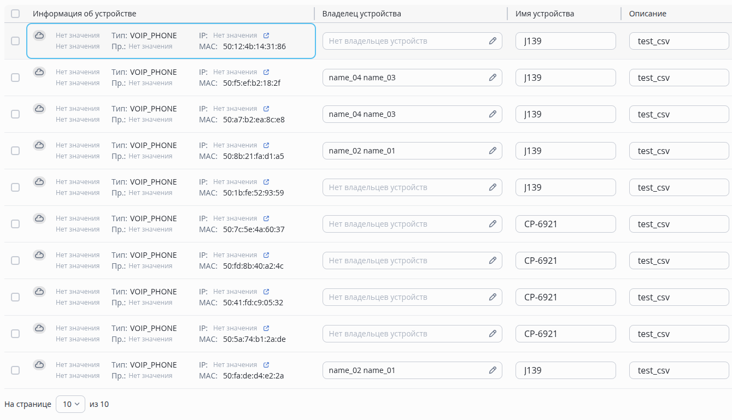Image resolution: width=732 pixels, height=420 pixels.
Task: Click device name field for MAC 50:41:fd:c9:05:32
Action: [566, 297]
